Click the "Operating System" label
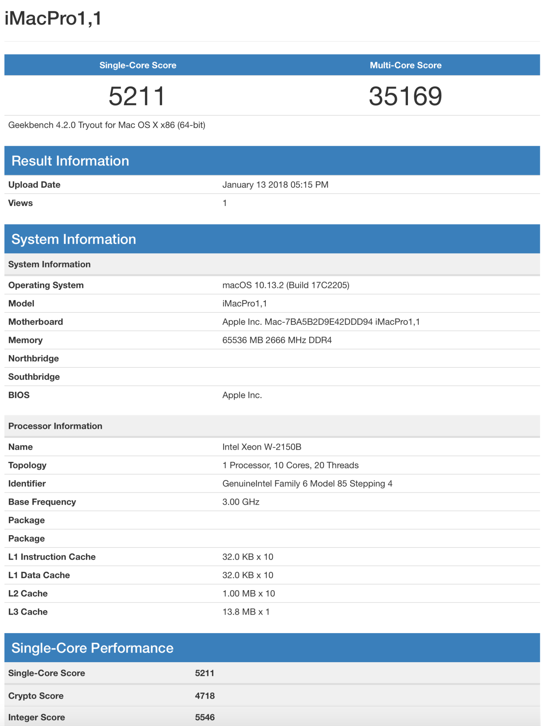Image resolution: width=541 pixels, height=726 pixels. 46,286
